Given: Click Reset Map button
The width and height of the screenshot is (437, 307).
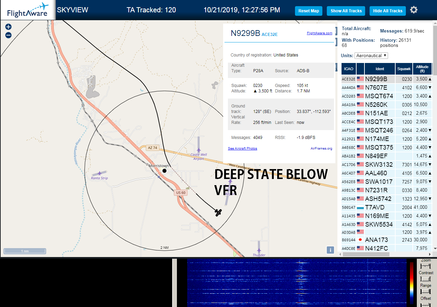Looking at the screenshot, I should (x=309, y=11).
